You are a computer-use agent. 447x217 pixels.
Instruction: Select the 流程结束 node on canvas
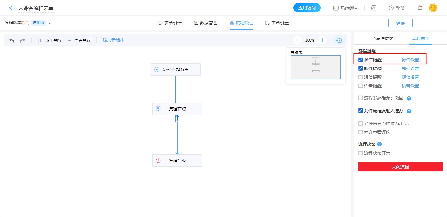click(x=177, y=161)
